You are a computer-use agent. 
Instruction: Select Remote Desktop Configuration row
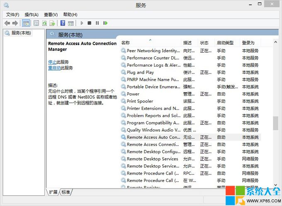pos(190,151)
